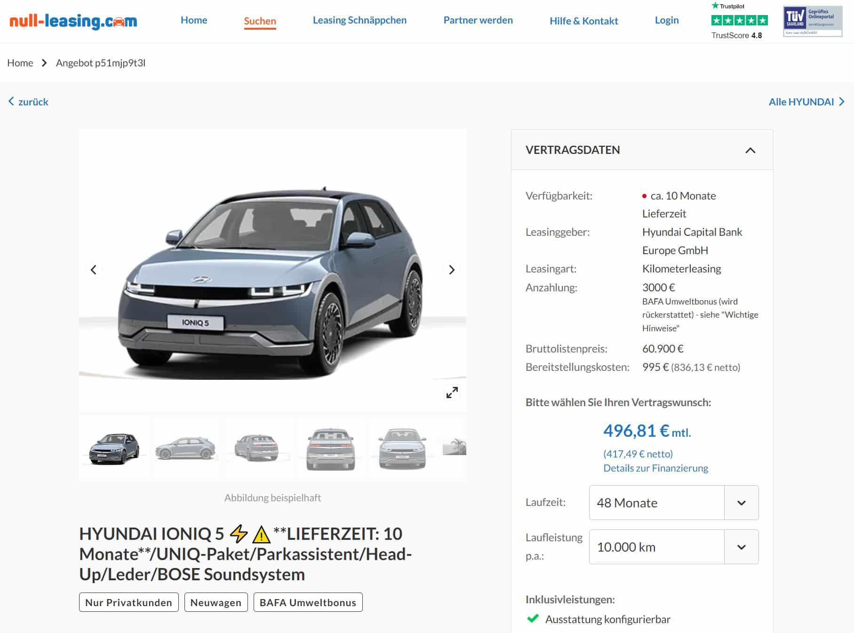The height and width of the screenshot is (633, 854).
Task: Go back with zurück link
Action: (28, 102)
